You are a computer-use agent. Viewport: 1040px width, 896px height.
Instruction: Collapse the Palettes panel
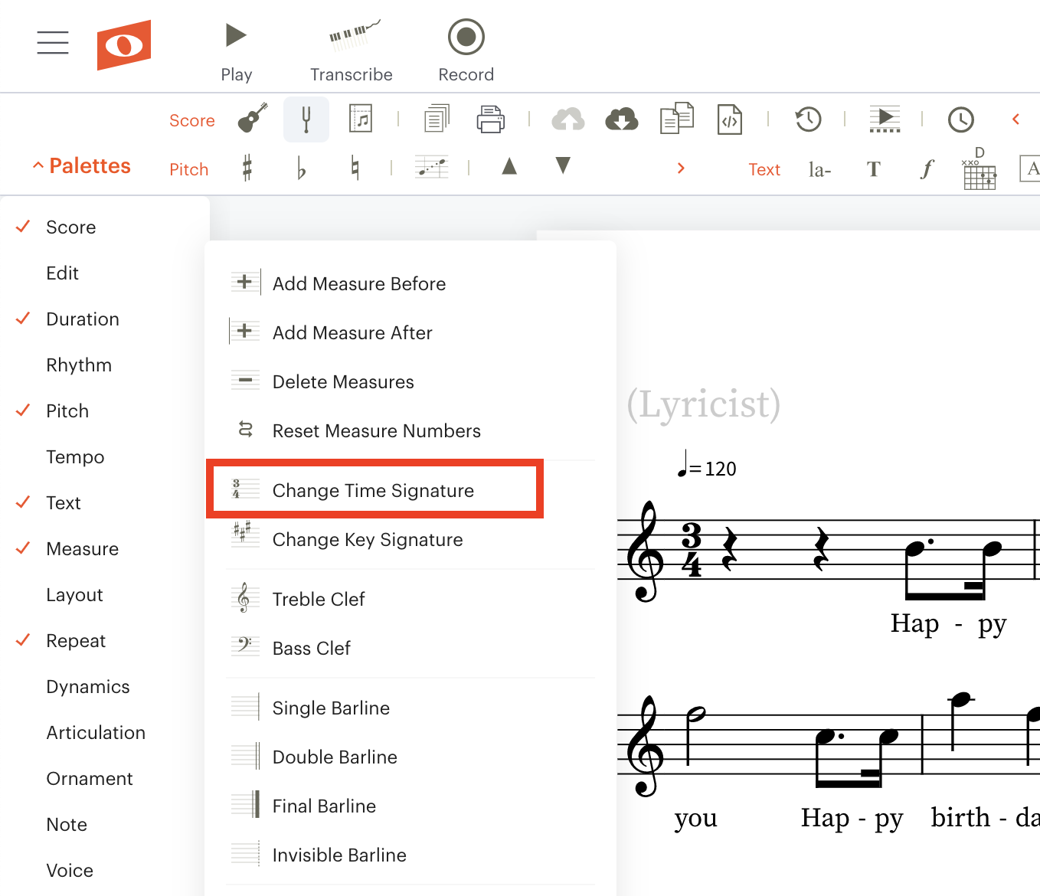[81, 166]
